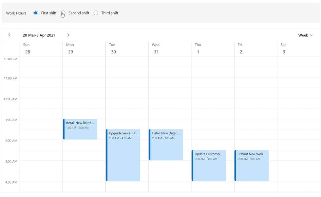Screen dimensions: 321x197
Task: Navigate to the previous week
Action: tap(9, 35)
